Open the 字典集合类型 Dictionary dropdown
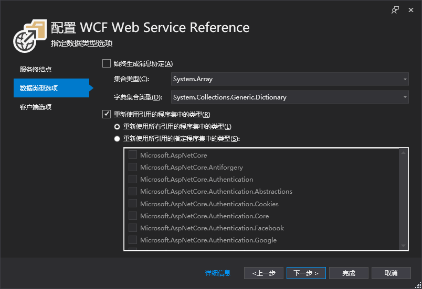The image size is (422, 289). coord(290,97)
